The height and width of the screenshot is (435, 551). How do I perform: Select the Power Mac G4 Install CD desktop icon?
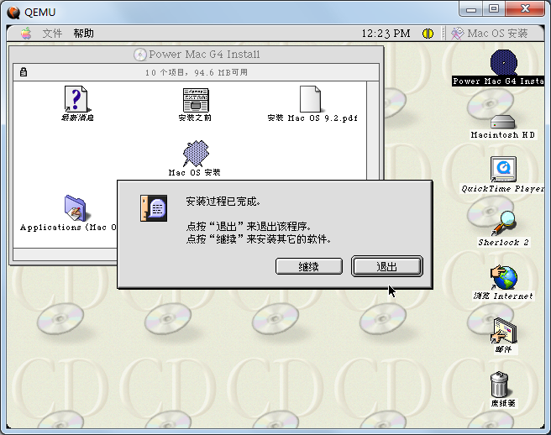click(x=504, y=62)
